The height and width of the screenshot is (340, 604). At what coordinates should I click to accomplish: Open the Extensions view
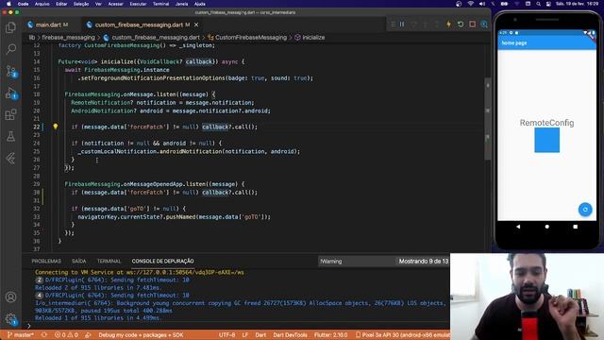(10, 114)
